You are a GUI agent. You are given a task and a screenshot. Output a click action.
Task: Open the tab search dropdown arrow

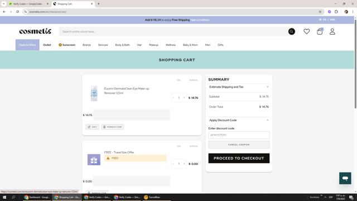pyautogui.click(x=4, y=4)
